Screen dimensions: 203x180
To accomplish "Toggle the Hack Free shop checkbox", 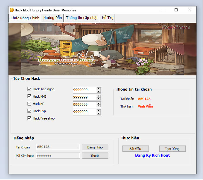I will (29, 118).
